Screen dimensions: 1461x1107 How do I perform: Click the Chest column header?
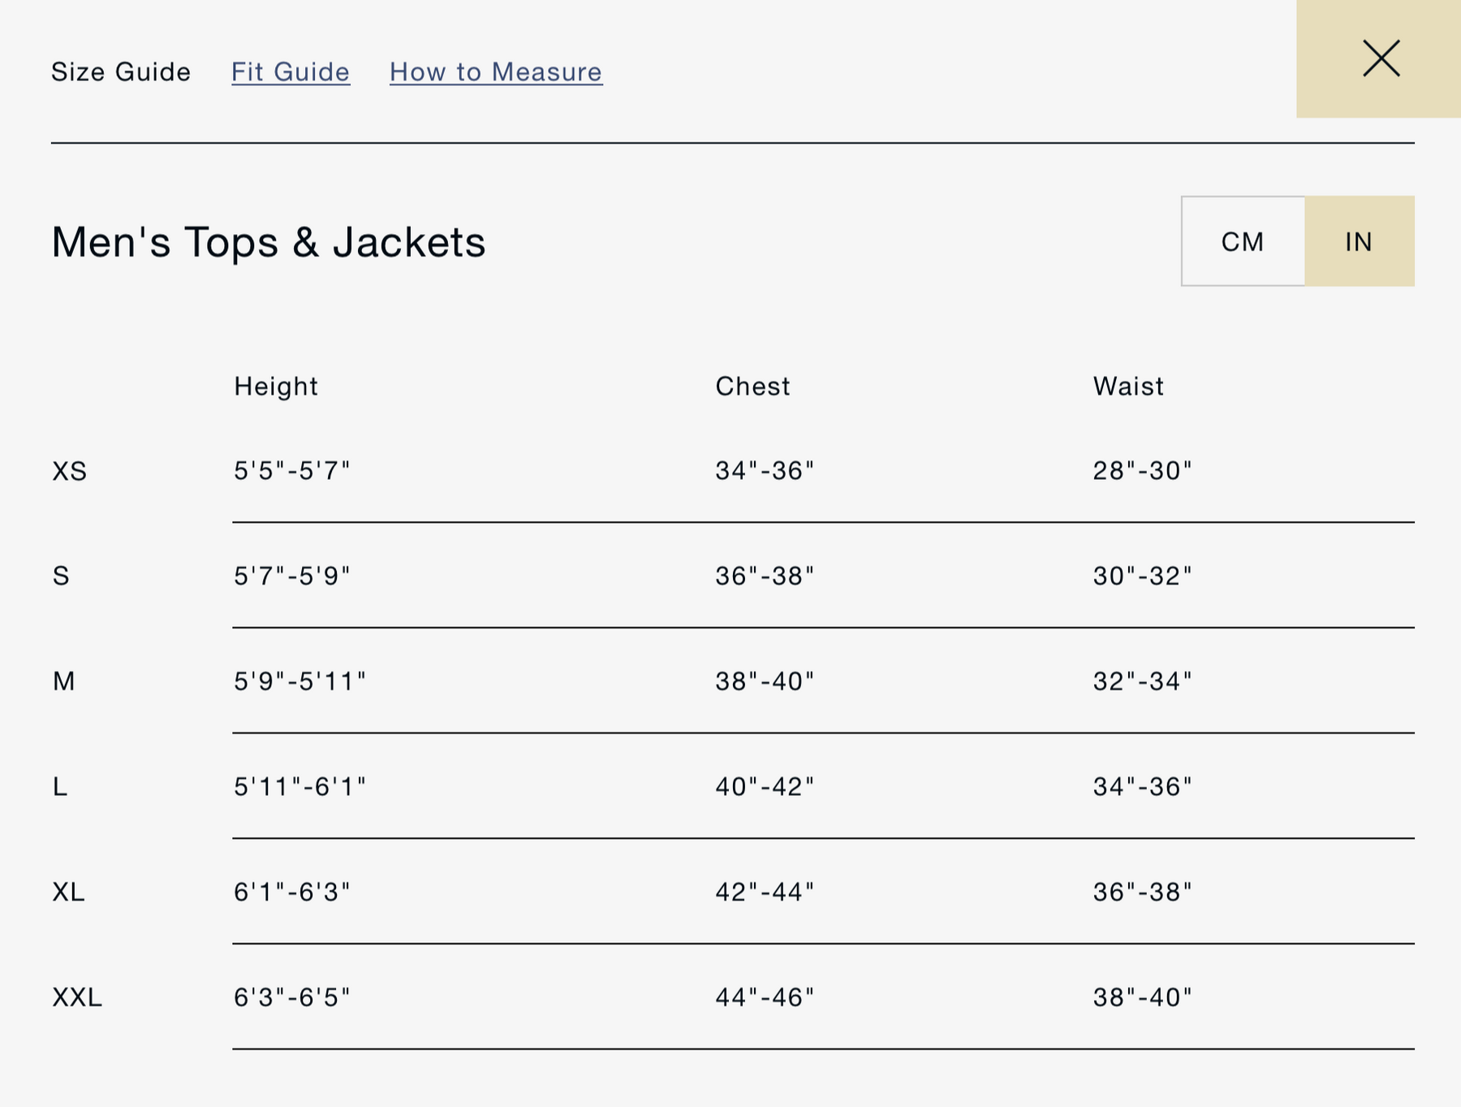coord(752,386)
